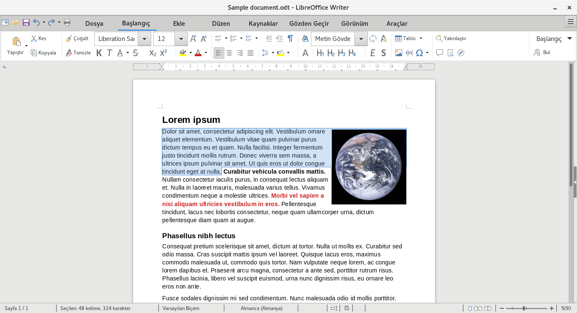Print the document using the printer icon

[67, 22]
